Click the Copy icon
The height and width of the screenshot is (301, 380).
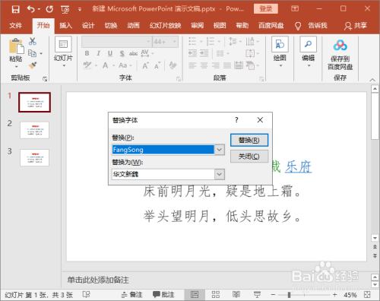coord(32,53)
